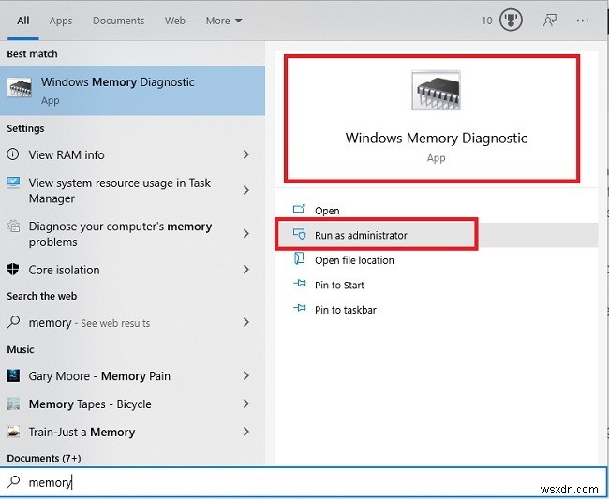Image resolution: width=609 pixels, height=499 pixels.
Task: Click the pin icon for Pin to Start
Action: [300, 284]
